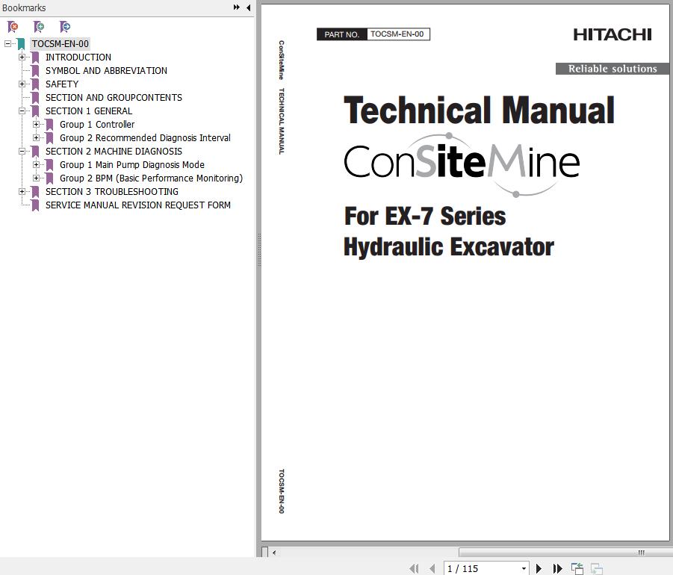This screenshot has width=673, height=575.
Task: Jump to the last page
Action: pos(557,568)
